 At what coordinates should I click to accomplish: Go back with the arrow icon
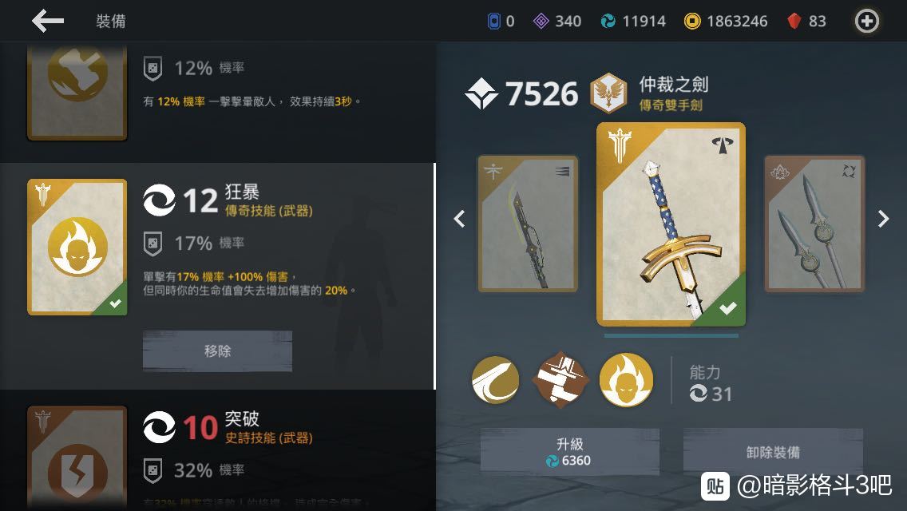tap(47, 22)
